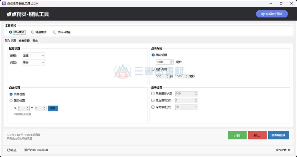Choose 随机间隔 click interval option
Image resolution: width=297 pixels, height=157 pixels.
point(153,69)
